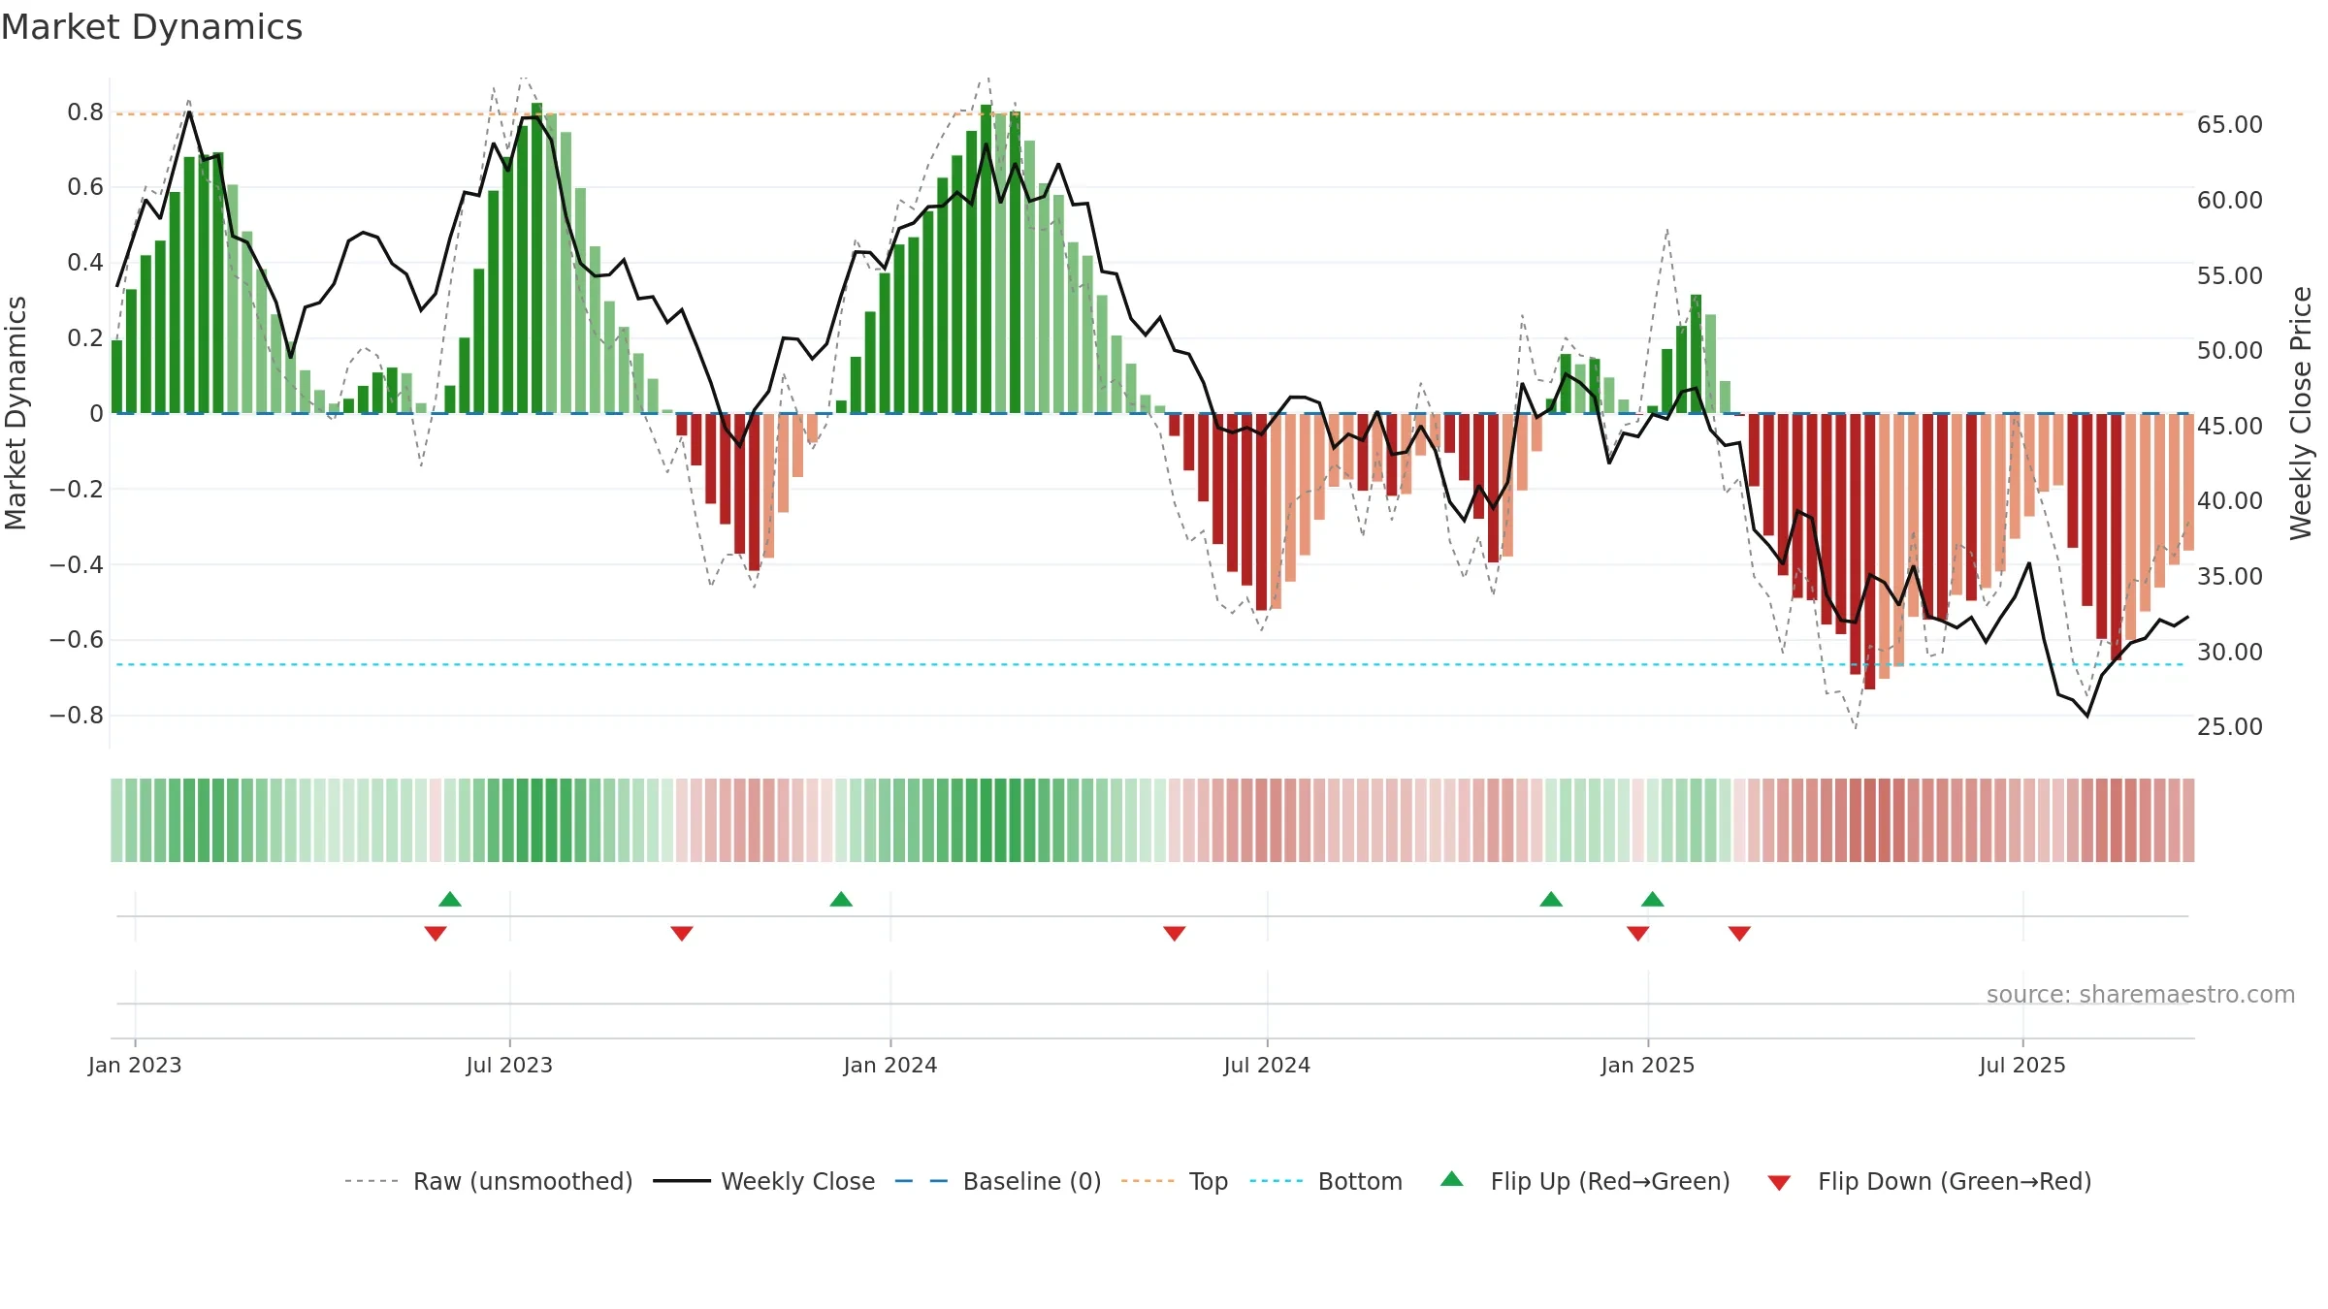Click the Market Dynamics chart title
The width and height of the screenshot is (2328, 1309).
[151, 27]
